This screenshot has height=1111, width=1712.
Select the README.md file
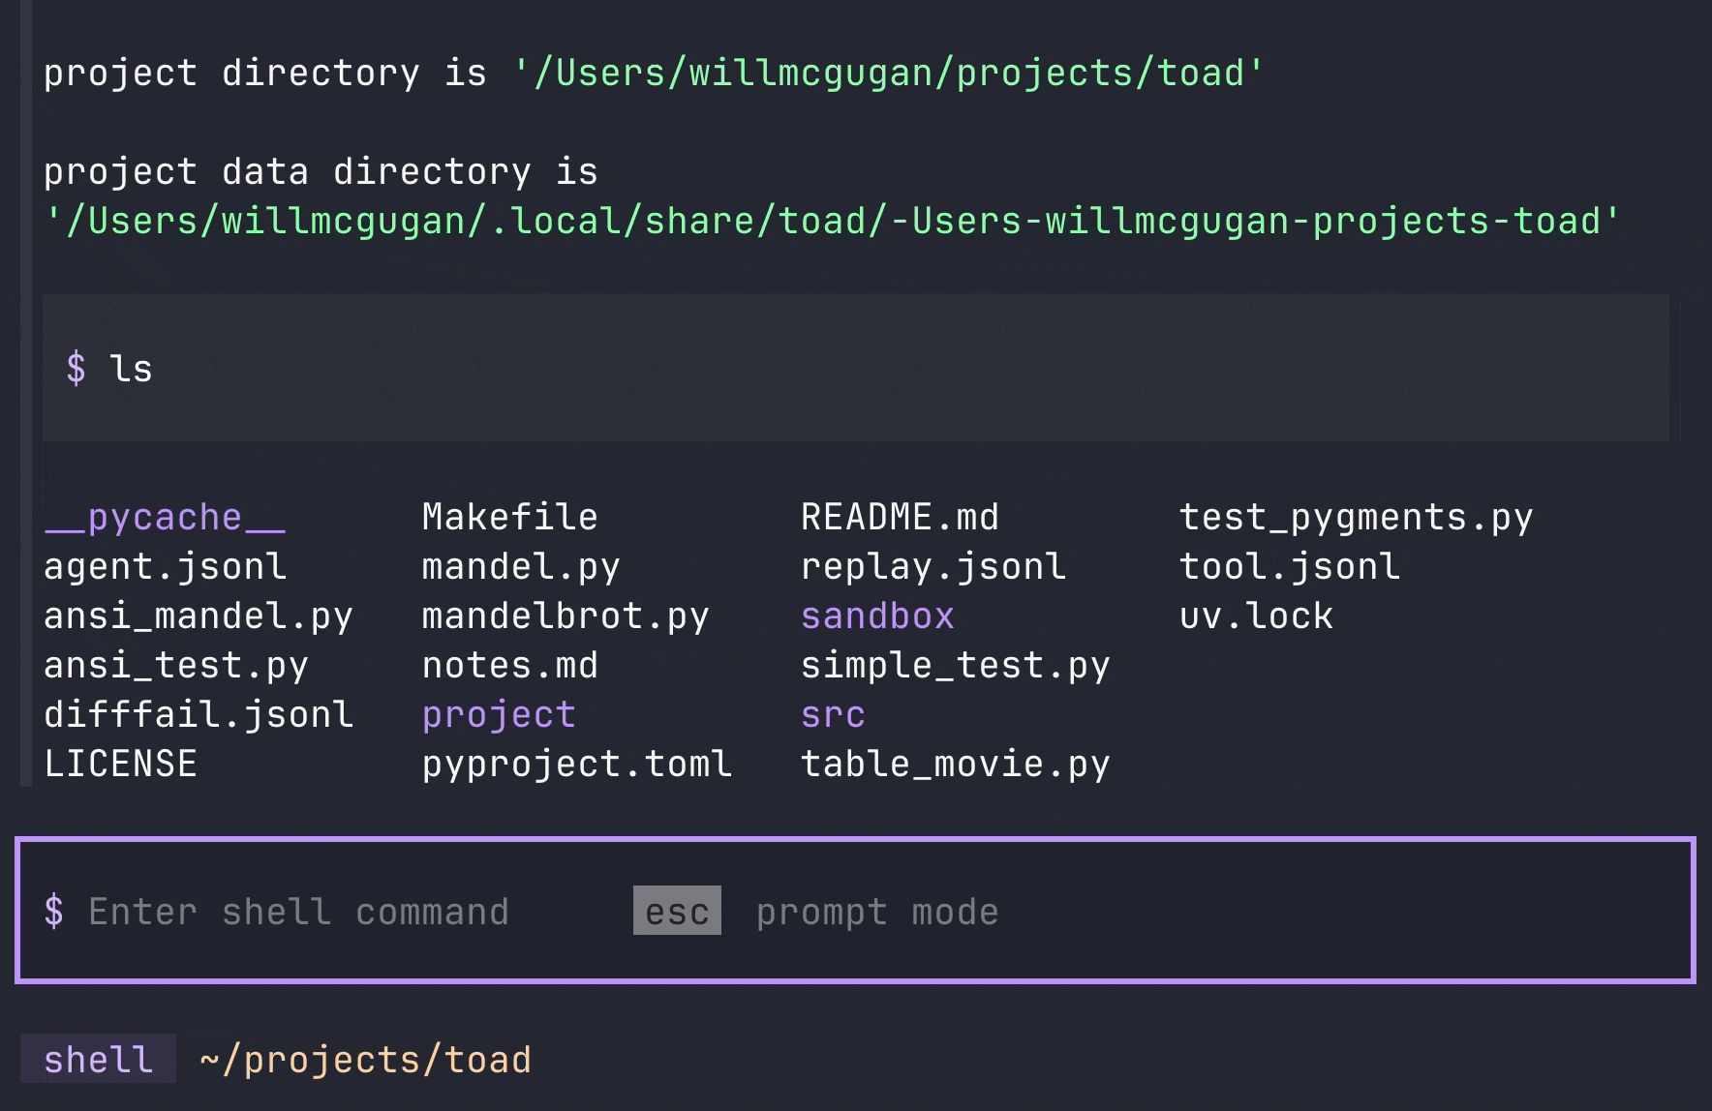900,517
